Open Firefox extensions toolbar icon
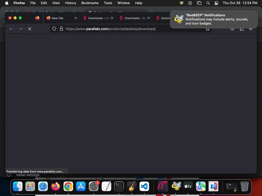Viewport: 262px width, 196px height. point(242,29)
